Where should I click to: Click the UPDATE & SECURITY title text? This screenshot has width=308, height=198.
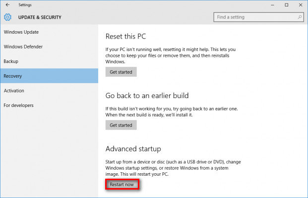tap(40, 17)
